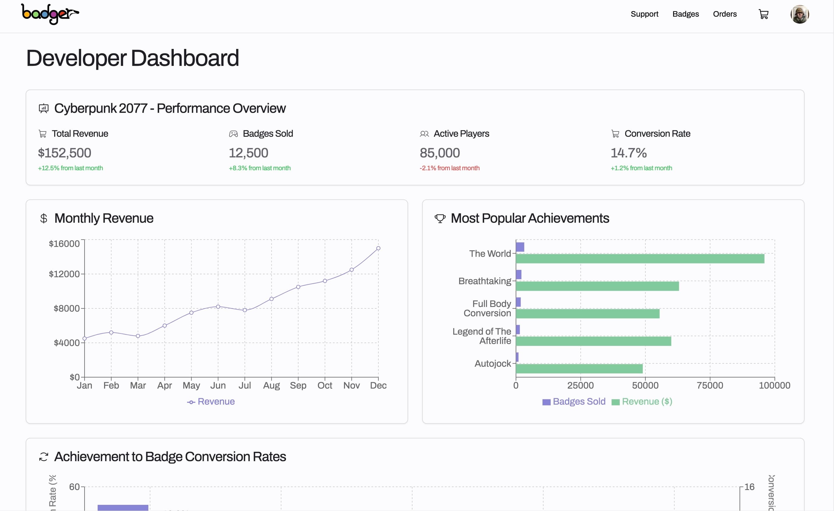Open the user profile avatar
Screen dimensions: 834x511
click(800, 14)
